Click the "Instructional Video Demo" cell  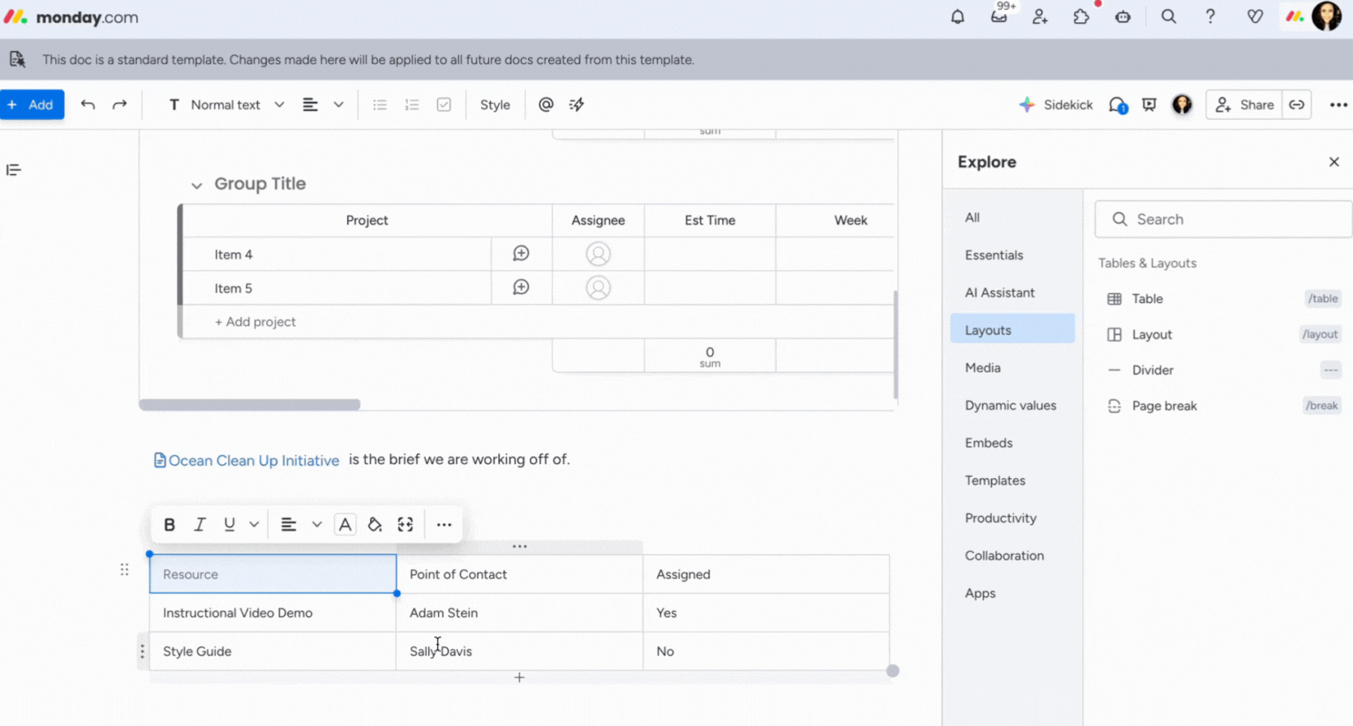(273, 613)
